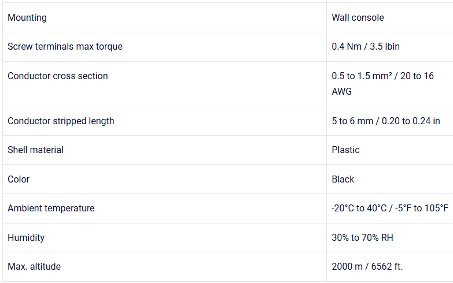Select the 2000 m / 6562 ft. value

click(367, 266)
